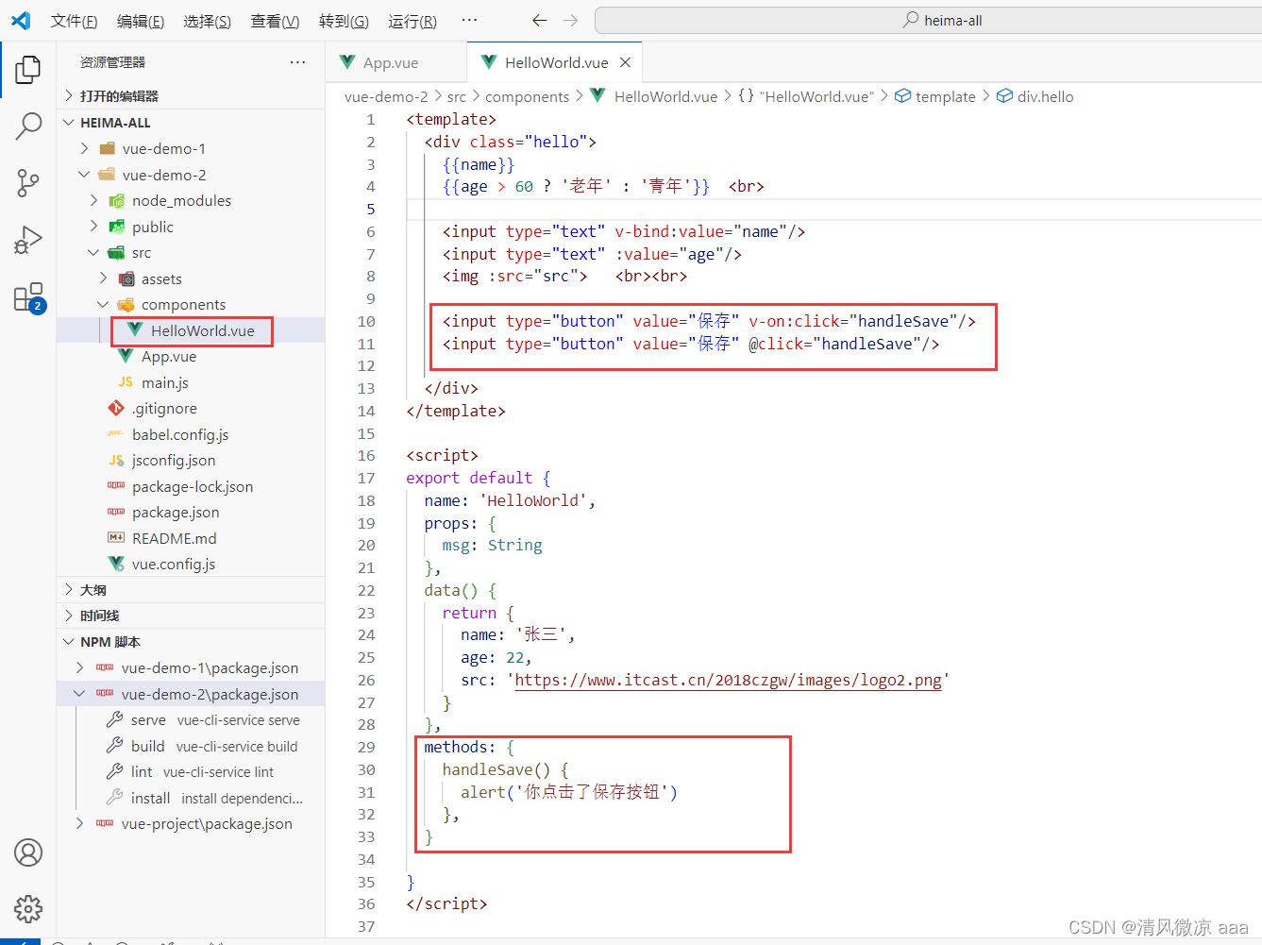This screenshot has width=1262, height=945.
Task: Expand vue-project\package.json scripts
Action: coord(191,823)
